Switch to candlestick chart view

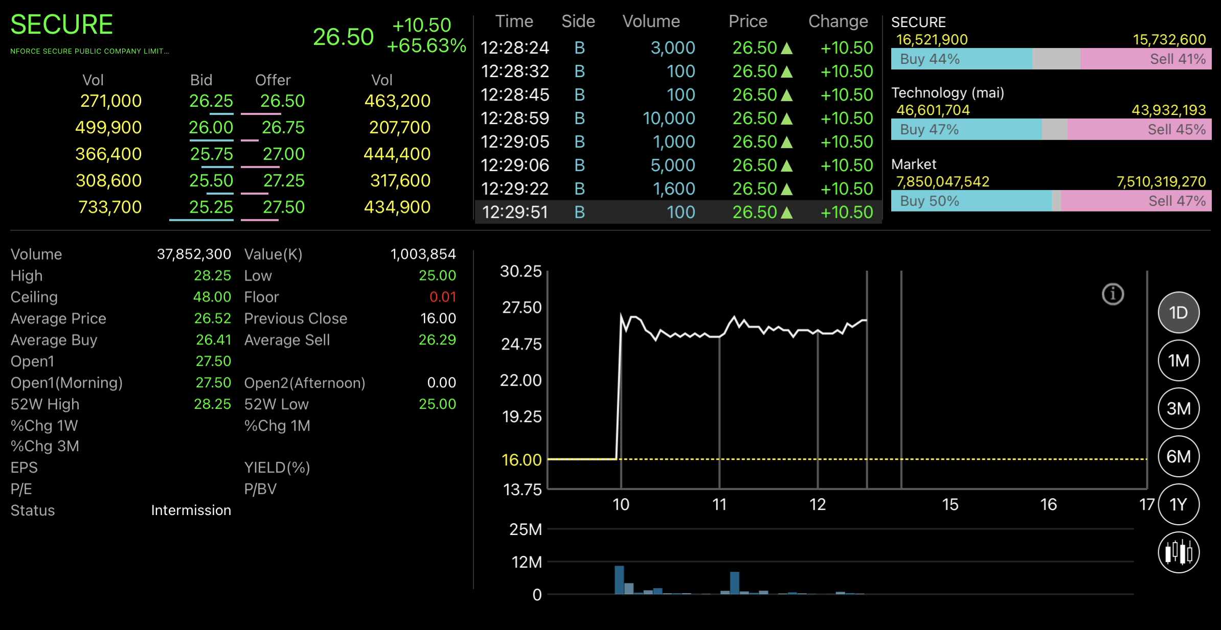[1179, 552]
